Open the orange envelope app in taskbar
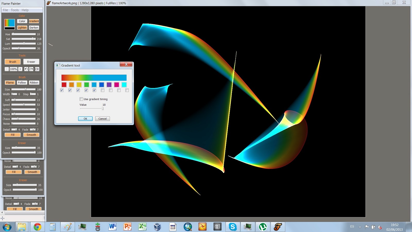 pyautogui.click(x=202, y=227)
